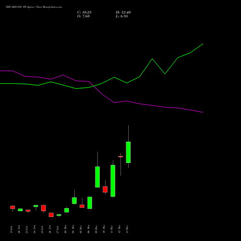
Task: Select the 04 Mar date label
Action: [x=73, y=229]
